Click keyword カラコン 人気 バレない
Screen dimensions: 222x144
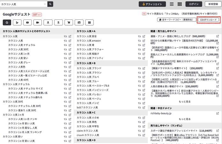(x=89, y=94)
